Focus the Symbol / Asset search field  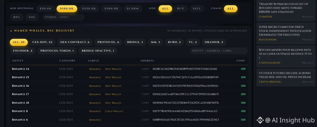coord(63,17)
